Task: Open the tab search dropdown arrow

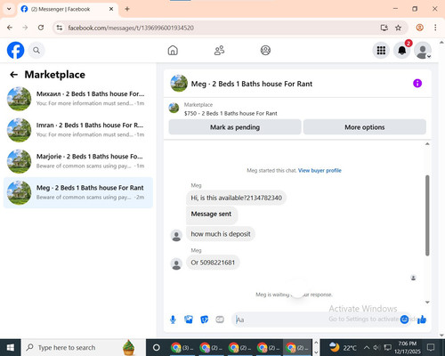Action: point(9,9)
